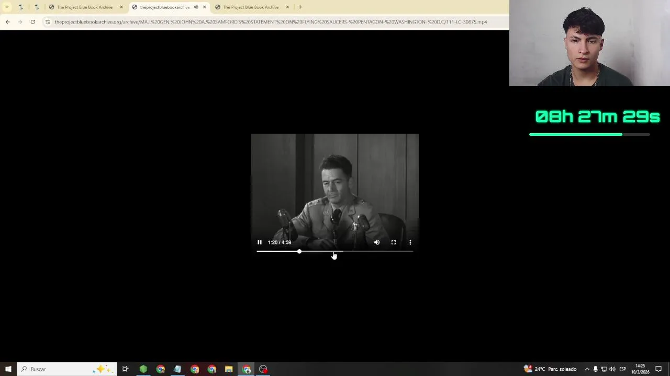Screen dimensions: 670x376
Task: Open the tab search dropdown arrow
Action: point(7,7)
